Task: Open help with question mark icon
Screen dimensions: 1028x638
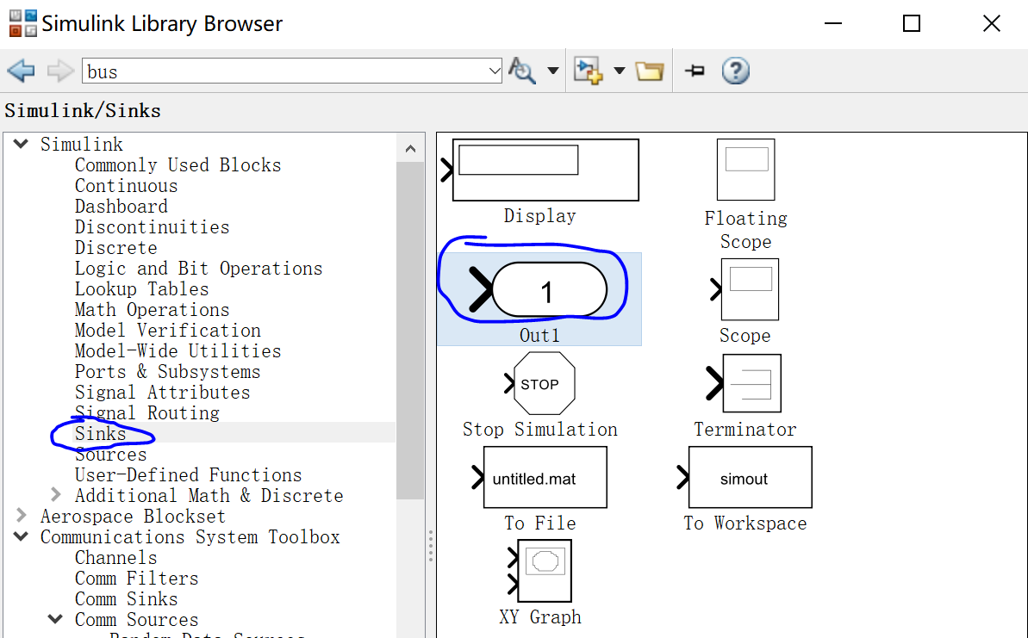Action: (x=736, y=70)
